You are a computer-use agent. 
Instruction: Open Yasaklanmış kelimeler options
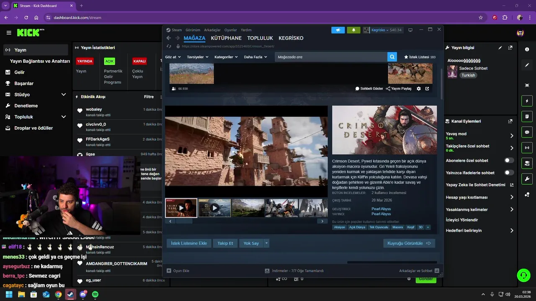512,209
